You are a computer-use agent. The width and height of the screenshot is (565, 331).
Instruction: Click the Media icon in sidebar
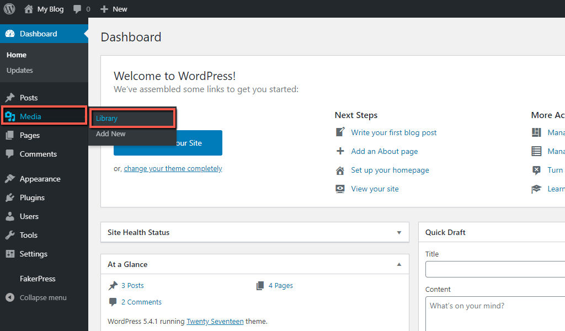pyautogui.click(x=10, y=116)
